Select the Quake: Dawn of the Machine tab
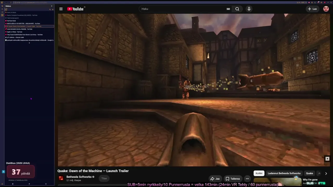 [29, 26]
